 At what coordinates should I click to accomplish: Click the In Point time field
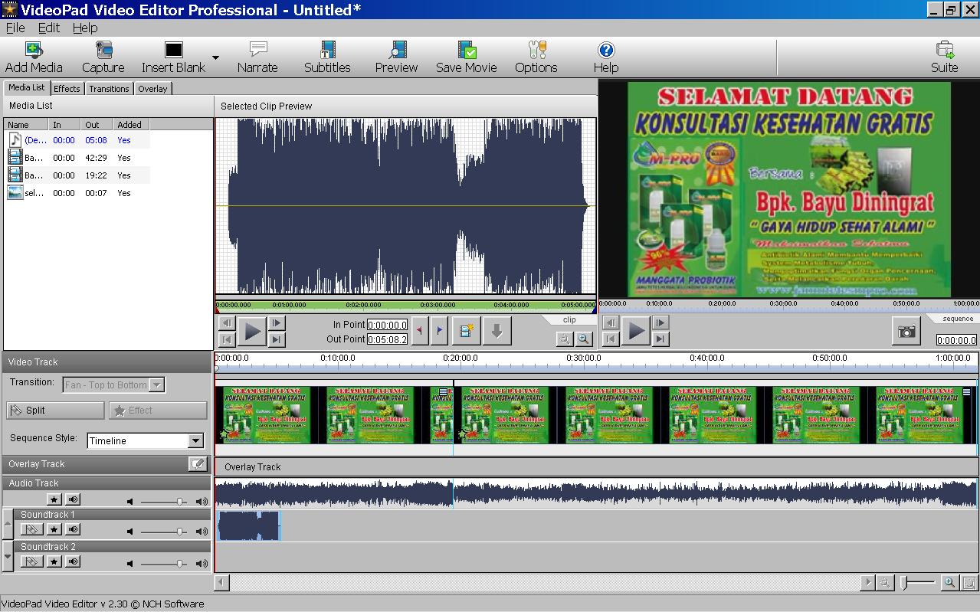click(387, 325)
